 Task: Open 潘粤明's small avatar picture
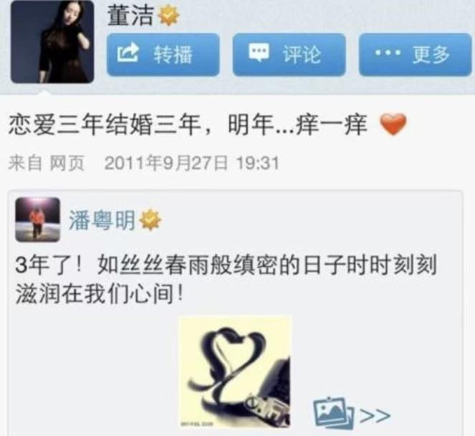[x=37, y=219]
